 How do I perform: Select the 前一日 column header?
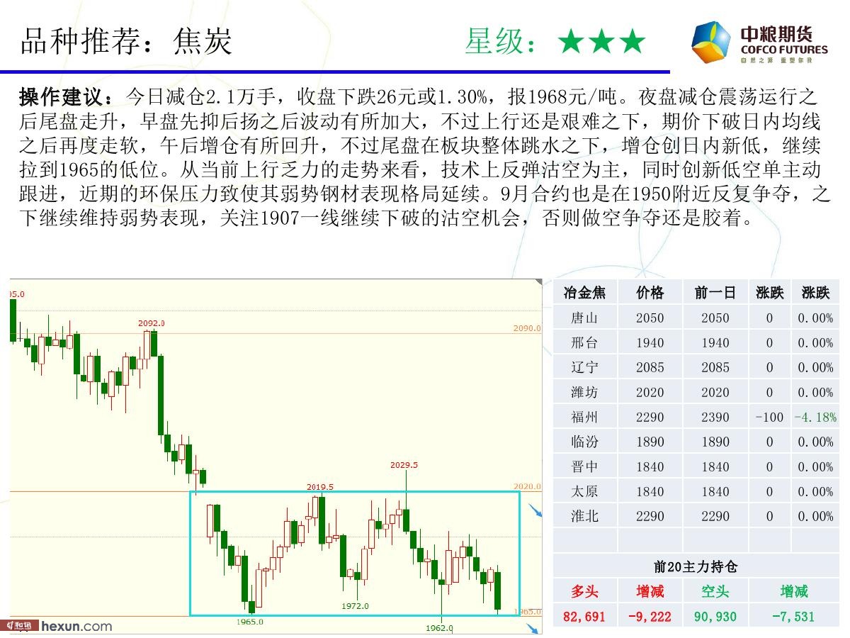click(x=715, y=293)
